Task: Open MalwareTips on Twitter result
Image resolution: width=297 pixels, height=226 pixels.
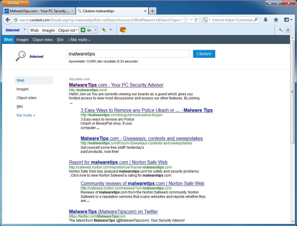Action: (114, 211)
